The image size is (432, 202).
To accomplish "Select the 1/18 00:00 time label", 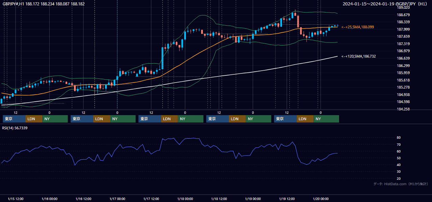I will pyautogui.click(x=185, y=199).
